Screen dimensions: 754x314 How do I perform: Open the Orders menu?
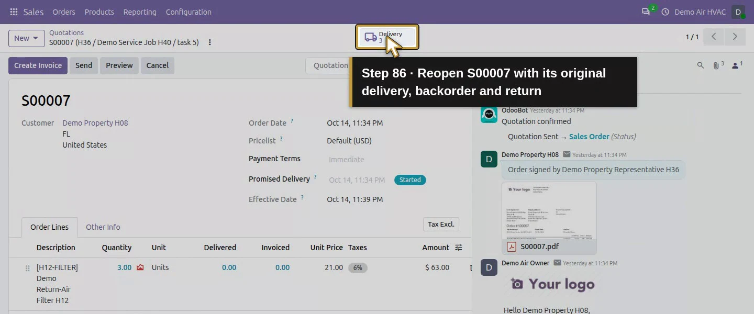click(64, 12)
